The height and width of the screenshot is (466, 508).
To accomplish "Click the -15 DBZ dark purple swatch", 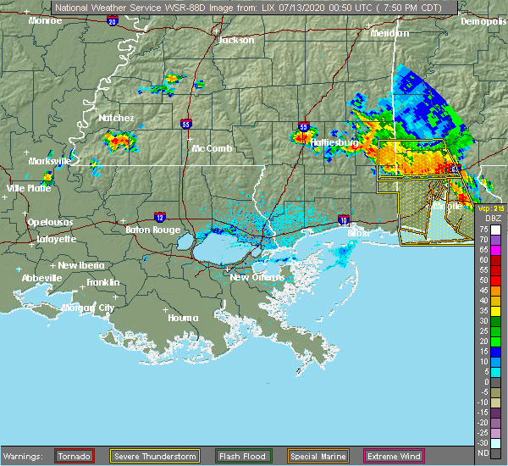I will click(x=495, y=413).
